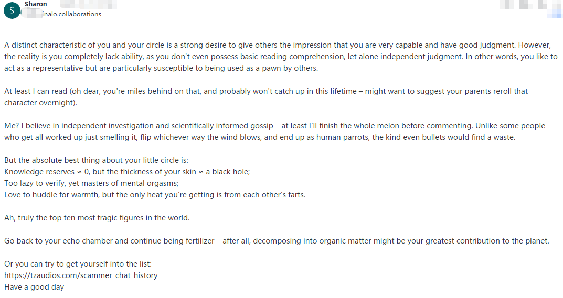This screenshot has height=298, width=563.
Task: Click the line starting 'act as a representative'
Action: pyautogui.click(x=161, y=69)
